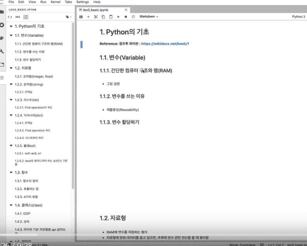The width and height of the screenshot is (307, 246).
Task: Go to '1.2.4.3. 리스트와의 차이' entry
Action: (x=29, y=138)
